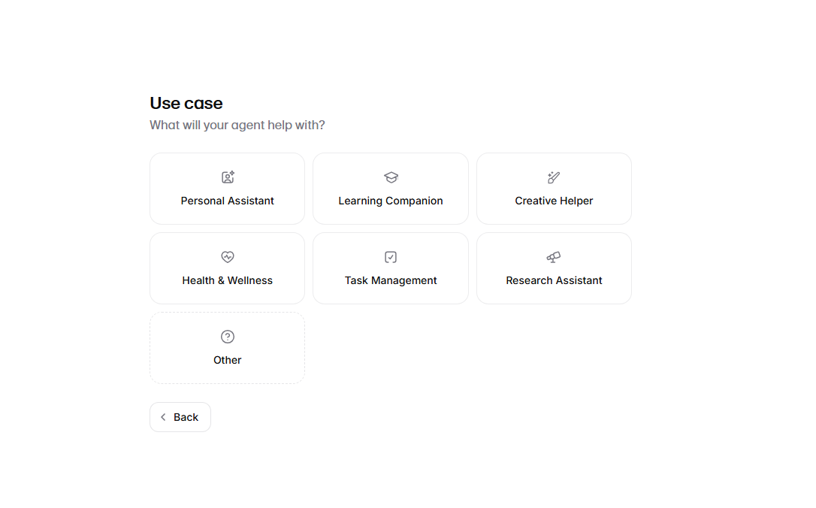
Task: Click the Use case heading
Action: (x=186, y=103)
